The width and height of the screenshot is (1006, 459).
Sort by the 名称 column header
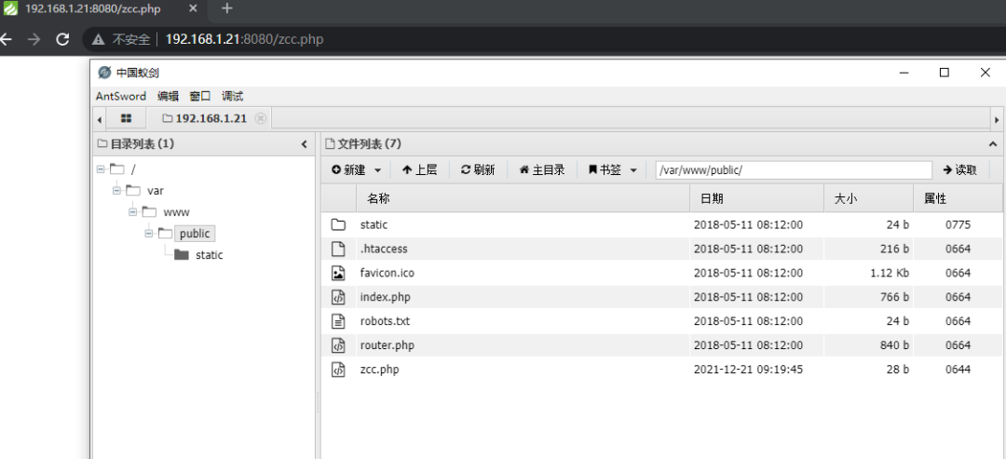click(x=523, y=198)
